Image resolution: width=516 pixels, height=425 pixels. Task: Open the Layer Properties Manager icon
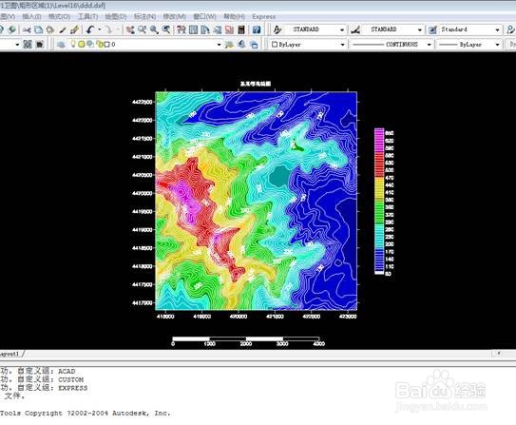pyautogui.click(x=61, y=44)
